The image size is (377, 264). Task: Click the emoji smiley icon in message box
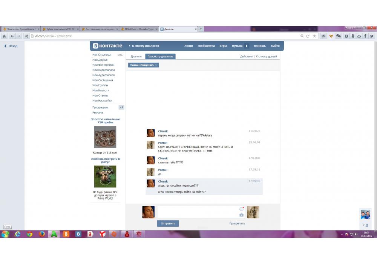point(241,209)
